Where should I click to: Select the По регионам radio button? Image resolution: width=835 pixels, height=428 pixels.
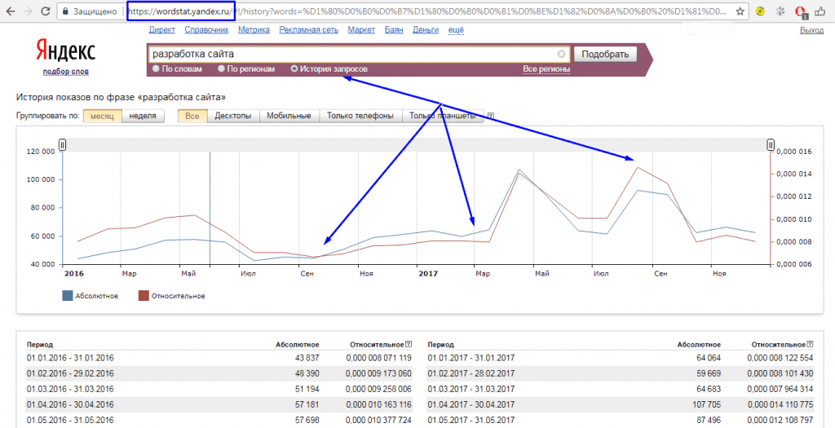tap(221, 68)
